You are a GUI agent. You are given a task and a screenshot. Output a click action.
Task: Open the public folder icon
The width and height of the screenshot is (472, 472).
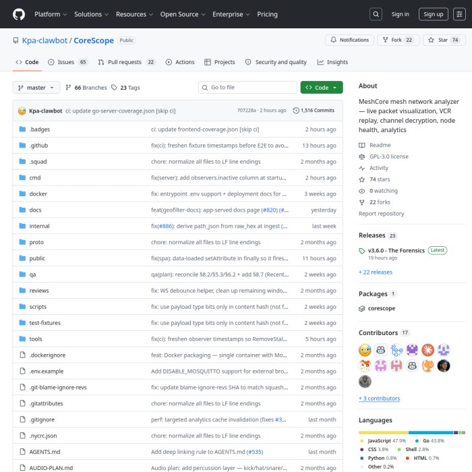pyautogui.click(x=22, y=258)
